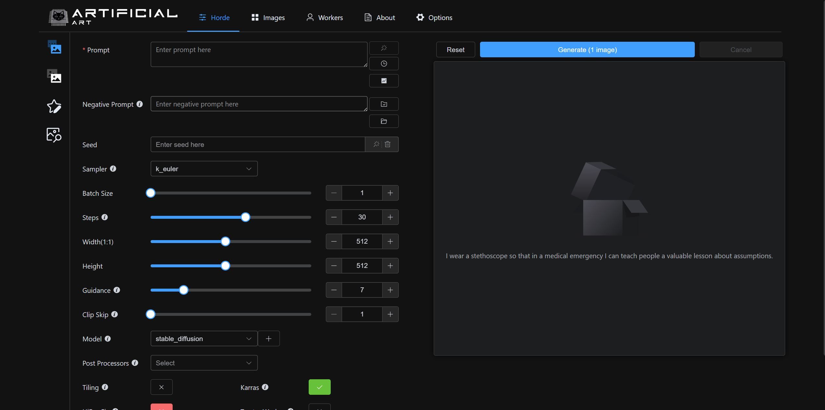Open saved negative prompts folder icon
Image resolution: width=825 pixels, height=410 pixels.
(x=384, y=121)
